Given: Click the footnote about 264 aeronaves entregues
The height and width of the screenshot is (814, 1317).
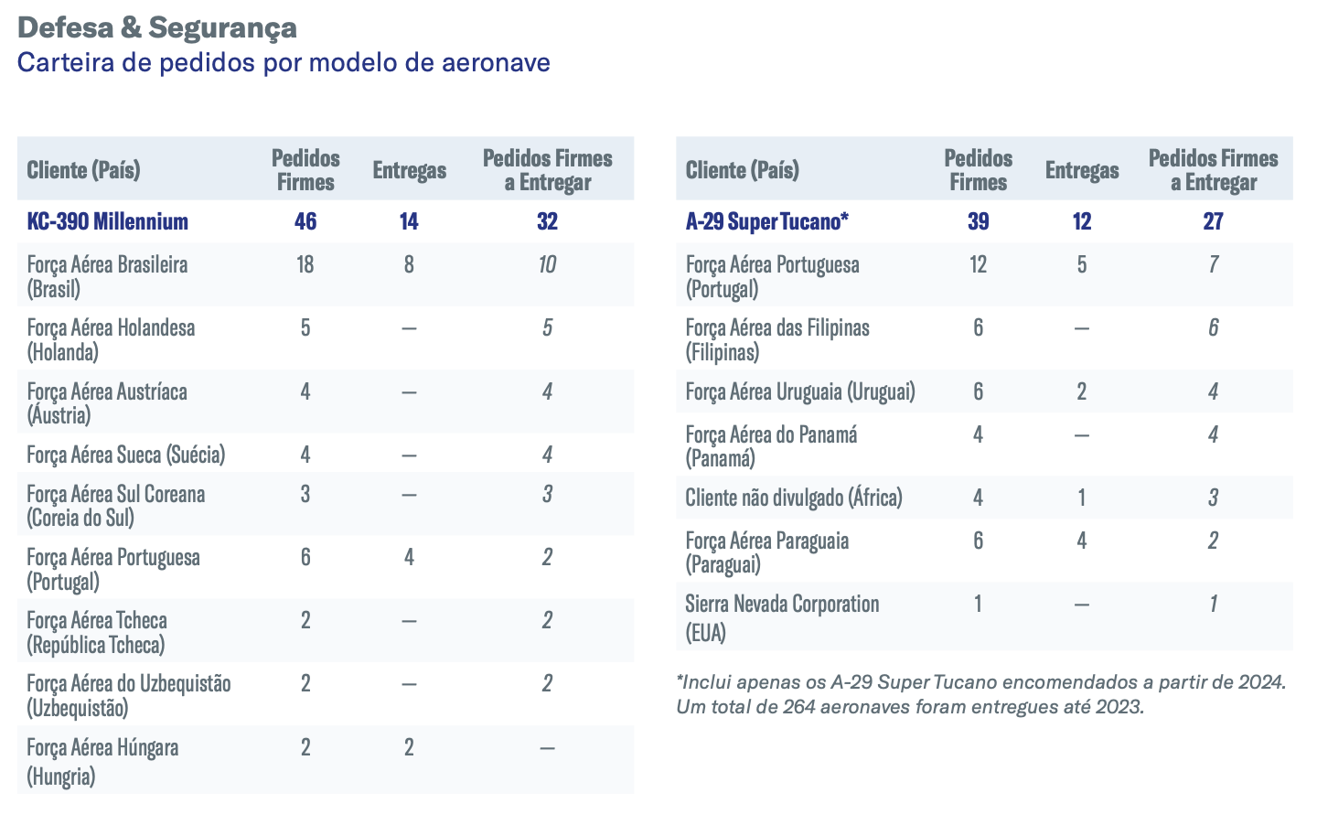Looking at the screenshot, I should [910, 707].
